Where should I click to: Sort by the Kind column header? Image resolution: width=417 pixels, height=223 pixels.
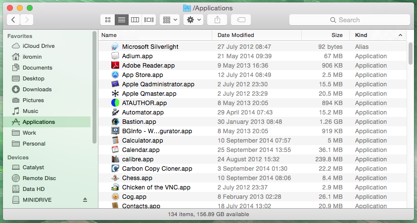377,35
